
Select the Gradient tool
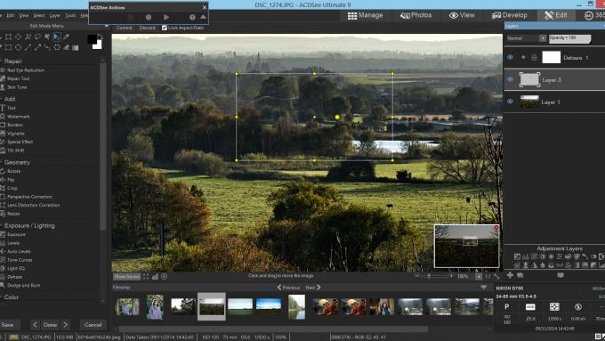[76, 47]
